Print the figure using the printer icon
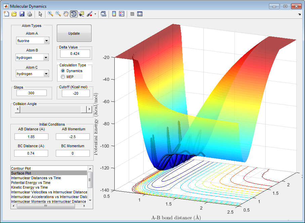This screenshot has width=305, height=223. [x=30, y=14]
